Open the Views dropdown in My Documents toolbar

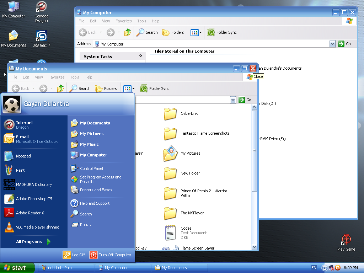click(128, 88)
